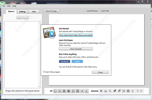
Task: Click the TurboCollage icon in the title bar
Action: pos(2,2)
